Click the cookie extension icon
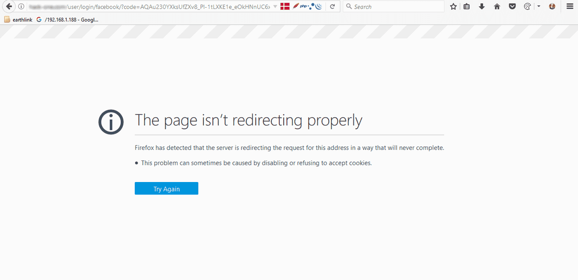 (x=527, y=7)
